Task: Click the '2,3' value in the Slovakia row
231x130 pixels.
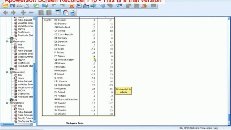Action: (x=111, y=110)
